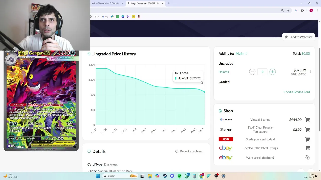Click the Card Type text Darkness

111,164
